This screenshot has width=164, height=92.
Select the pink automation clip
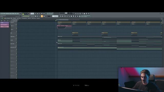64,27
